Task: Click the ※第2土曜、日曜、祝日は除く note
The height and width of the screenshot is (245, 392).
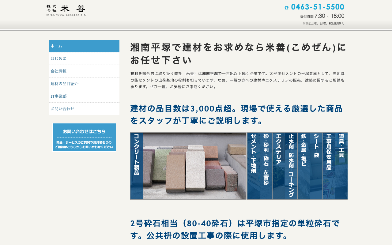Action: tap(323, 23)
